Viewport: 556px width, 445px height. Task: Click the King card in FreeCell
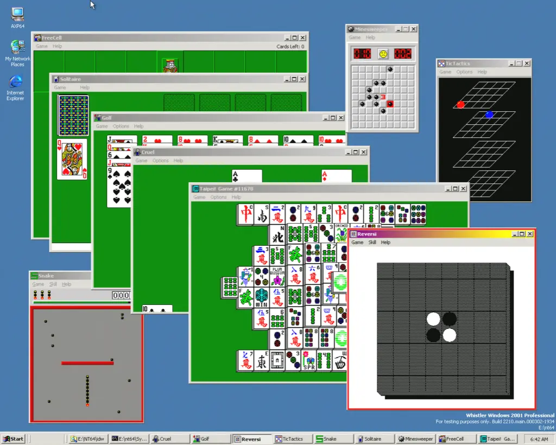(170, 66)
